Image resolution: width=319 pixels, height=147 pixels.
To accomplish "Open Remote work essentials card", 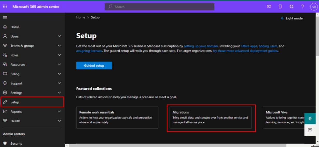I will [x=117, y=117].
